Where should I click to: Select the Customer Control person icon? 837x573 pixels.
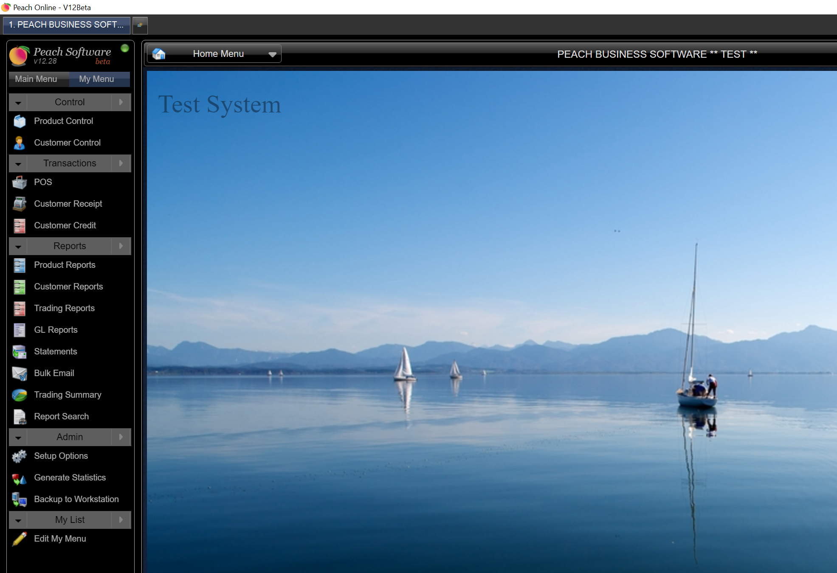[20, 143]
